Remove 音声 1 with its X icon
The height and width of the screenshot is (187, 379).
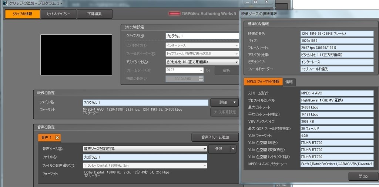pyautogui.click(x=57, y=138)
